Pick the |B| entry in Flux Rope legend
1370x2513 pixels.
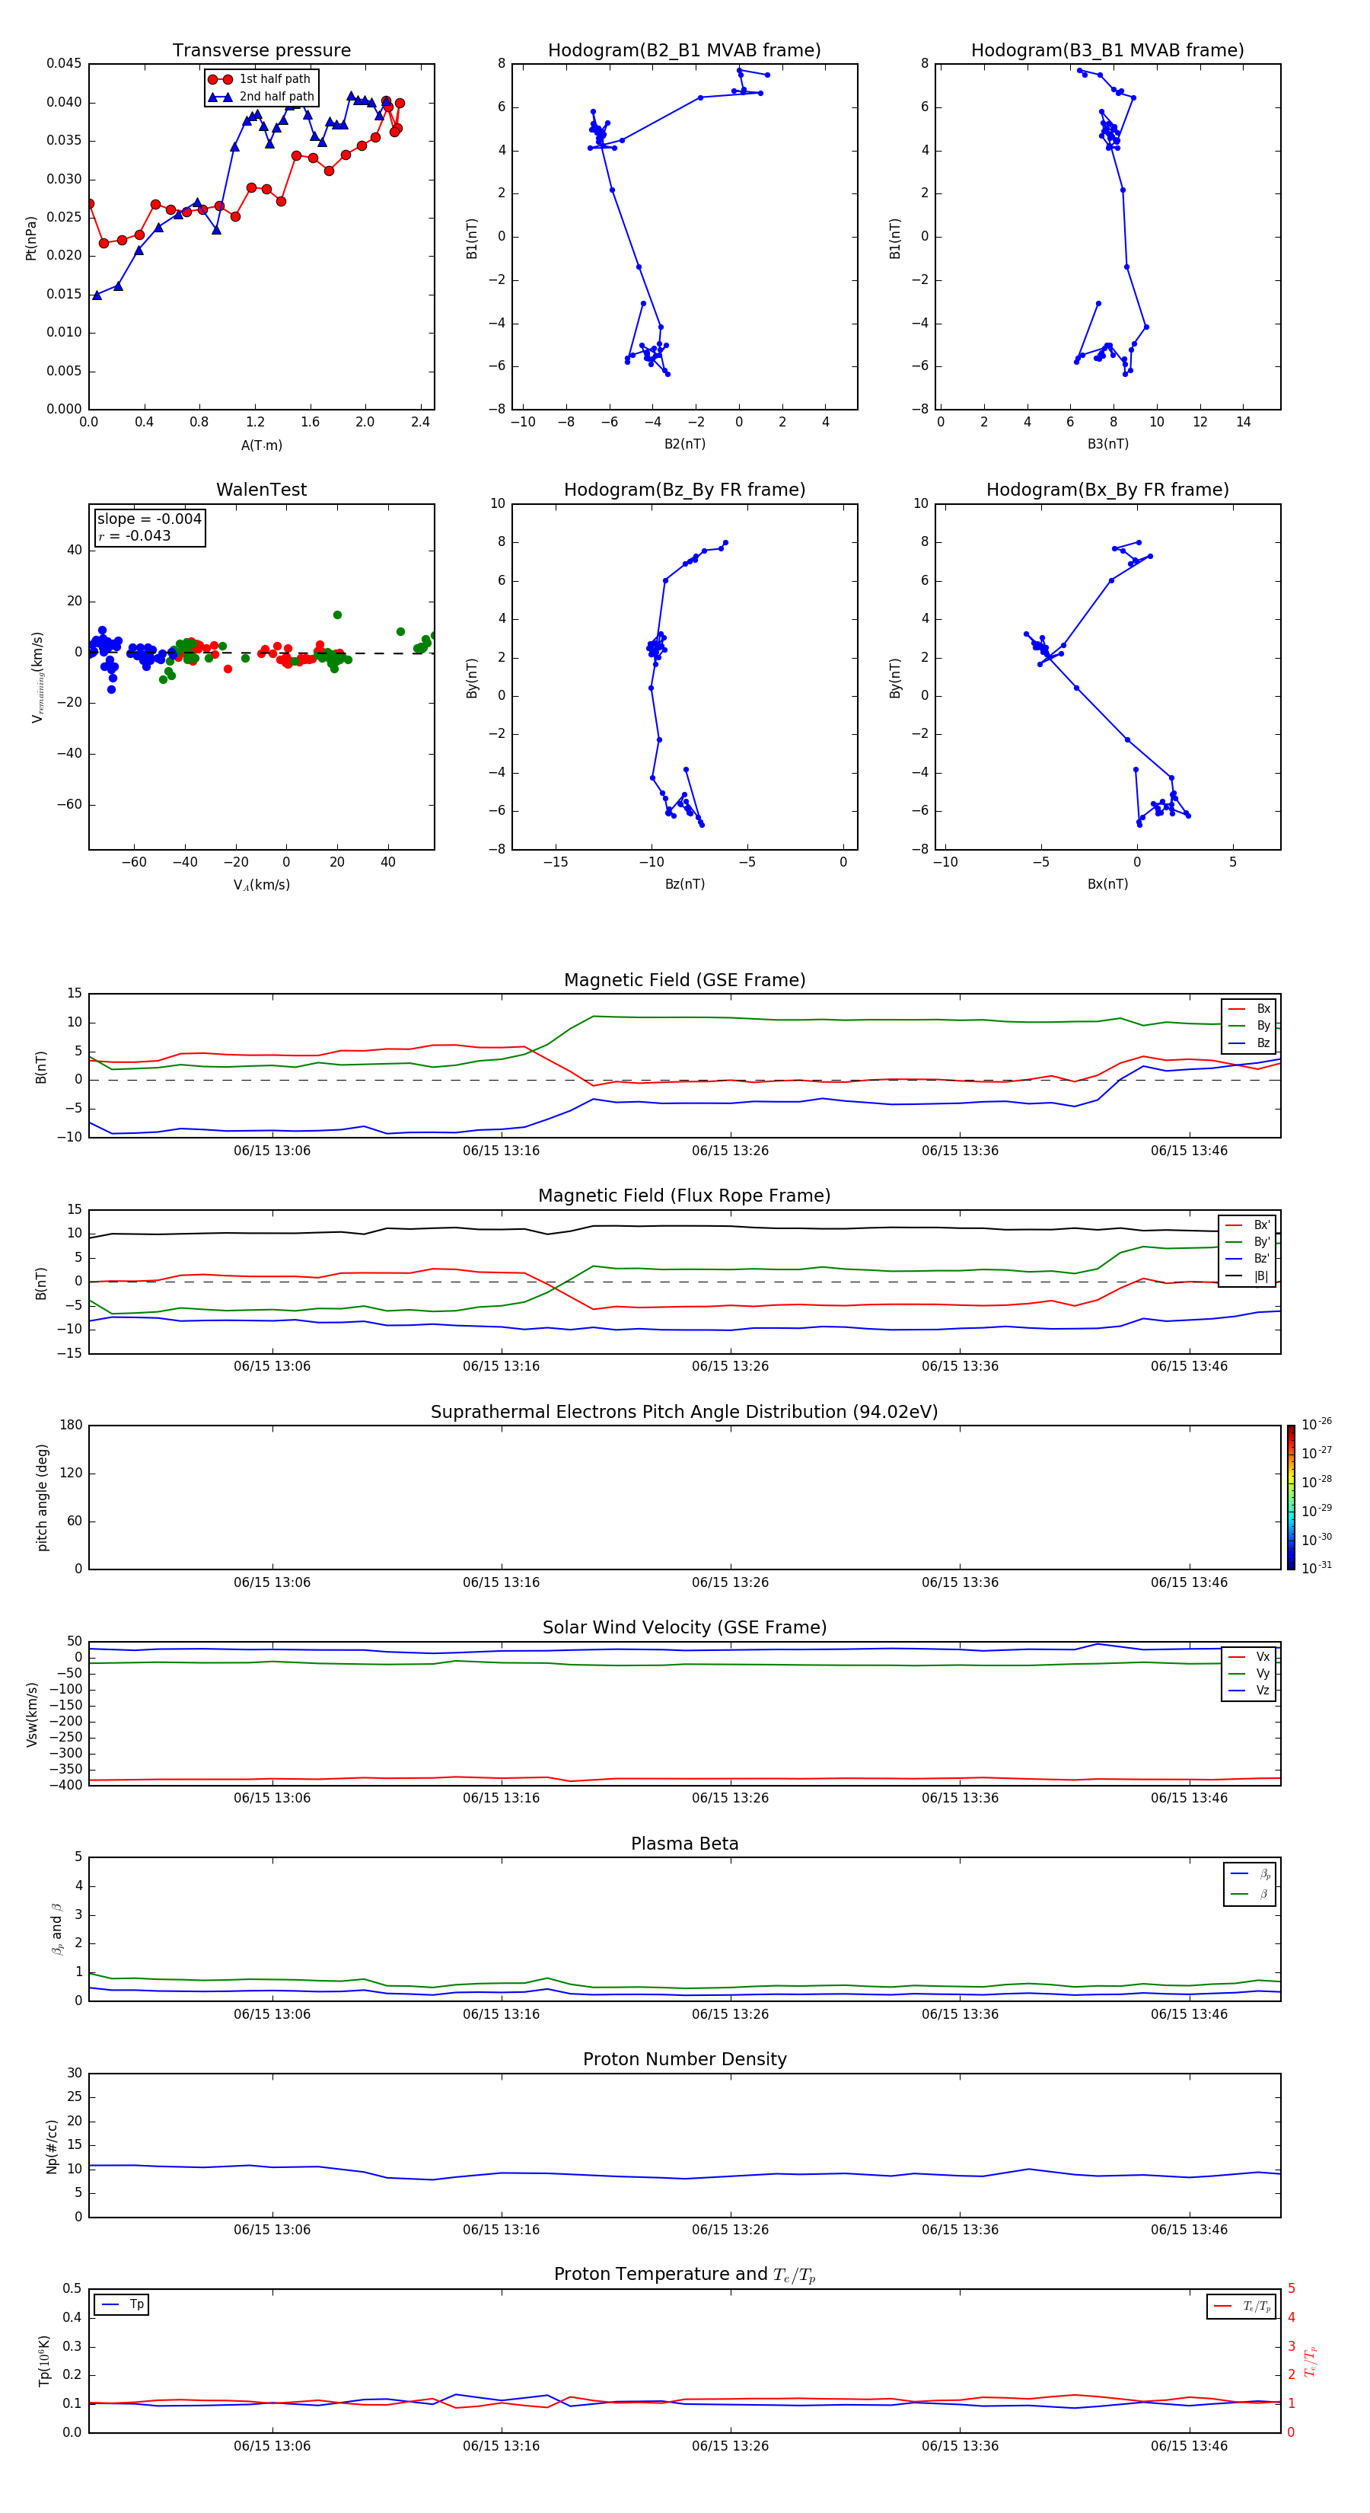[1248, 1276]
